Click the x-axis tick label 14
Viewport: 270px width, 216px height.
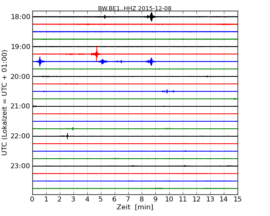click(x=224, y=199)
